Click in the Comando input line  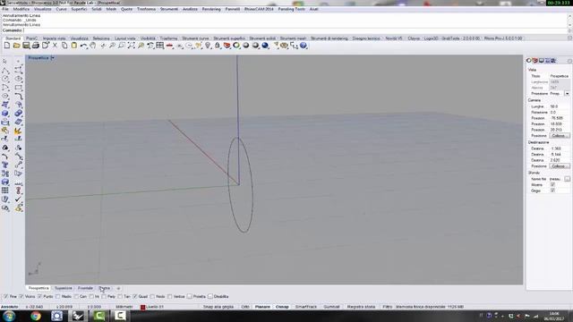point(295,30)
